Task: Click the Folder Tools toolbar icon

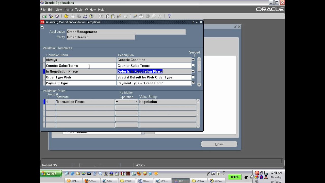Action: tap(159, 16)
